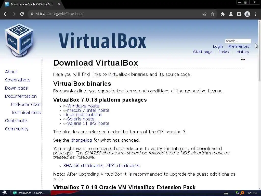This screenshot has height=196, width=261.
Task: Click the scrollbar up arrow
Action: (x=259, y=21)
